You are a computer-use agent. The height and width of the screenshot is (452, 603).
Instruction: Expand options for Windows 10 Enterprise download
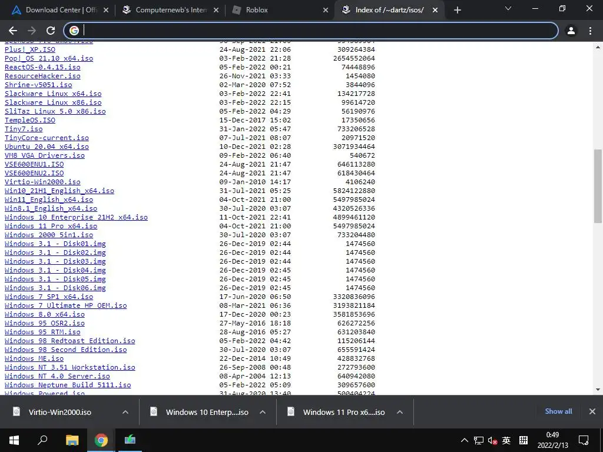point(263,412)
